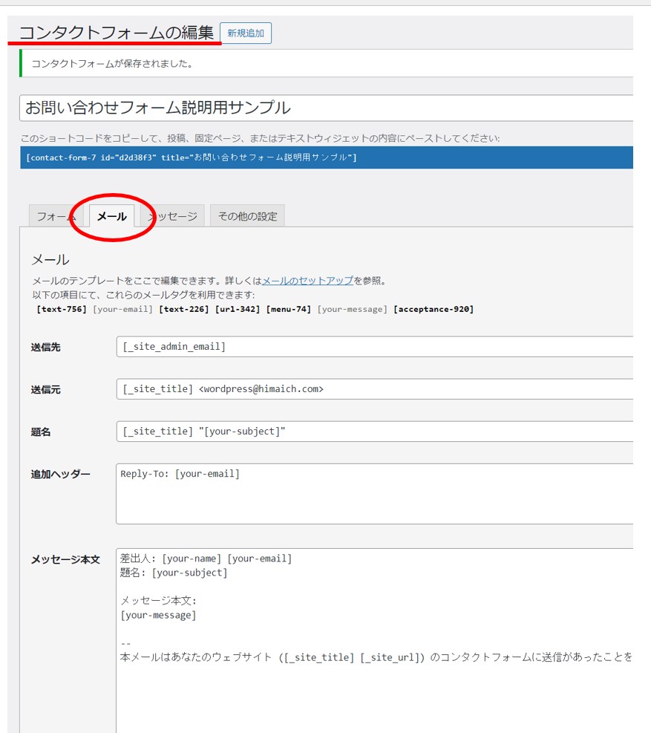Click the [menu-74] mail tag
Image resolution: width=651 pixels, height=733 pixels.
coord(289,309)
